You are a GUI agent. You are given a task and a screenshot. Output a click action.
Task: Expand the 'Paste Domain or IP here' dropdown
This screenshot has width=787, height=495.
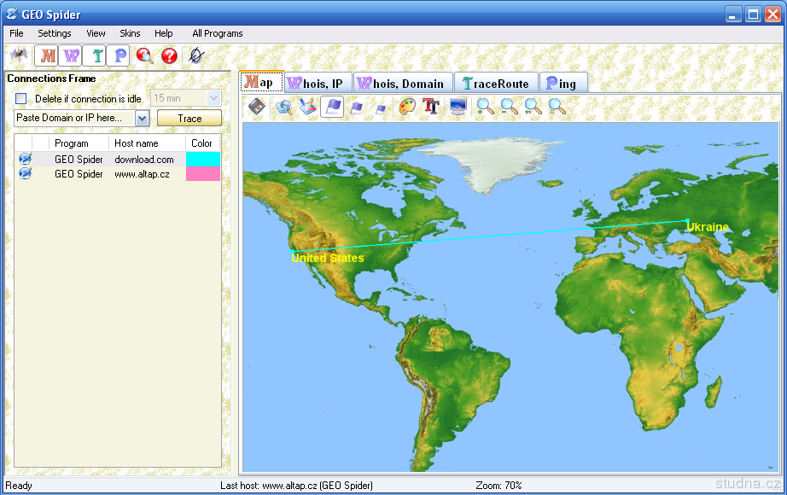coord(142,119)
